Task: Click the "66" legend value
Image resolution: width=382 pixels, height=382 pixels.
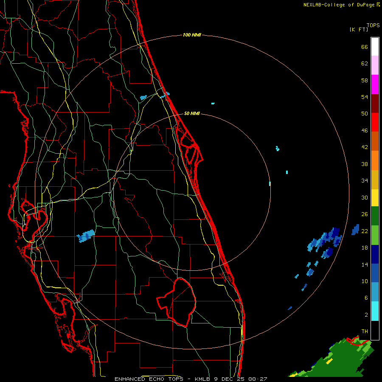Action: (x=365, y=47)
